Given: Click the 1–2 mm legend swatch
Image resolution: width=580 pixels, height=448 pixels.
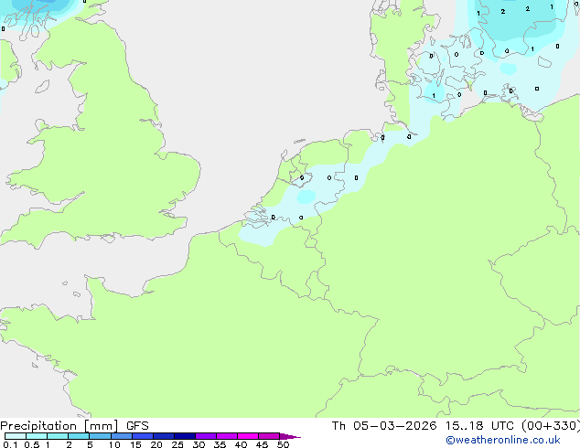Looking at the screenshot, I should (58, 436).
